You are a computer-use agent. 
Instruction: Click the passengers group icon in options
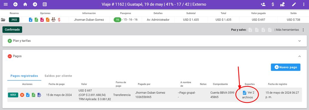click(53, 20)
